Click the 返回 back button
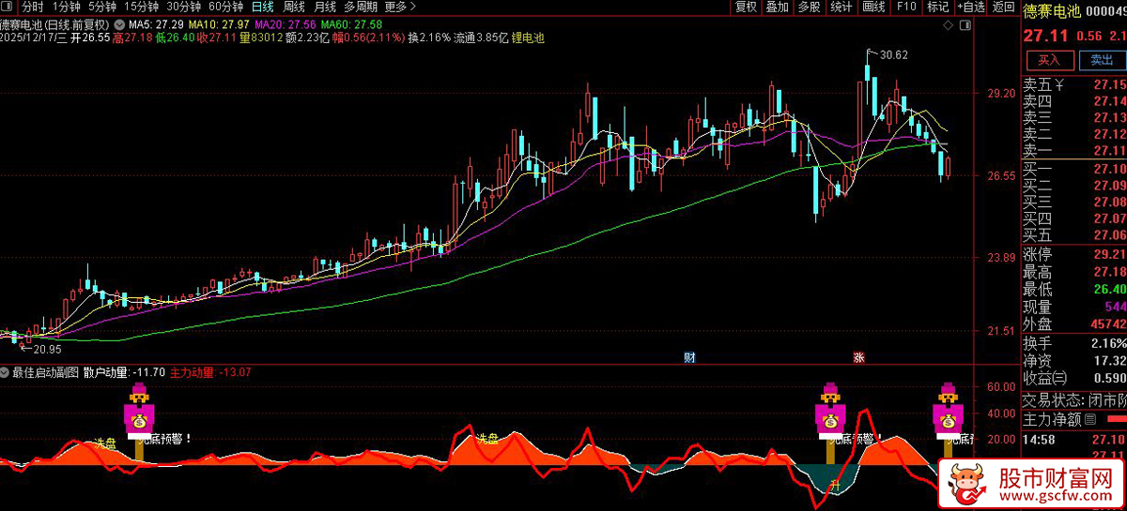Screen dimensions: 1127x511 [x=1004, y=7]
